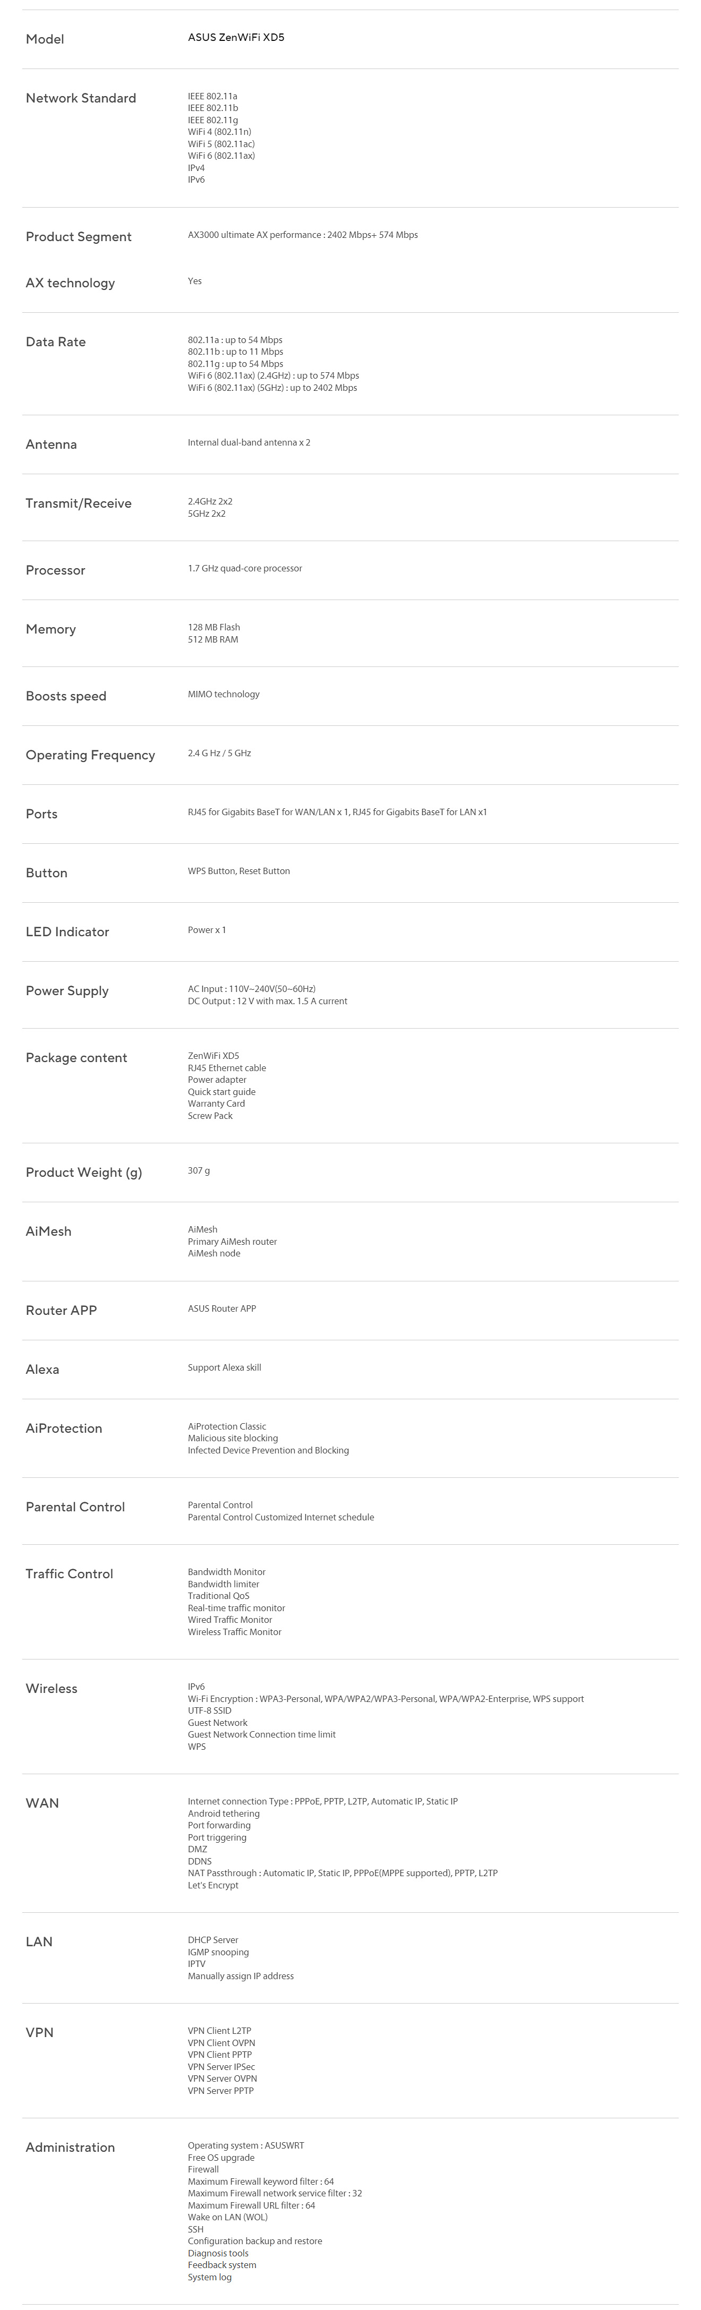701x2310 pixels.
Task: Click the Power Supply heading
Action: coord(67,990)
